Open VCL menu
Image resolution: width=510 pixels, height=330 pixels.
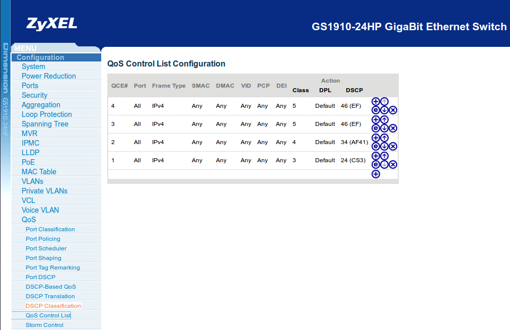click(28, 201)
